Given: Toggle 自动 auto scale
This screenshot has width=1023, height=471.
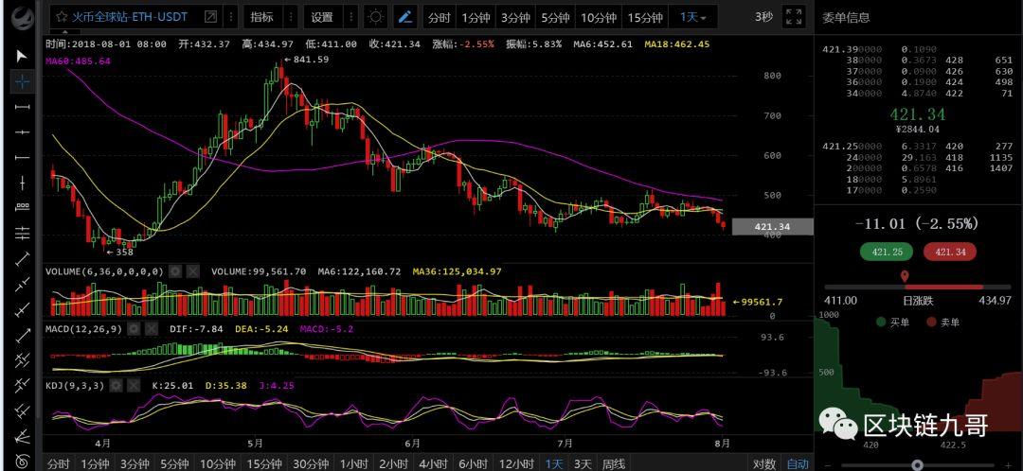Looking at the screenshot, I should tap(798, 463).
